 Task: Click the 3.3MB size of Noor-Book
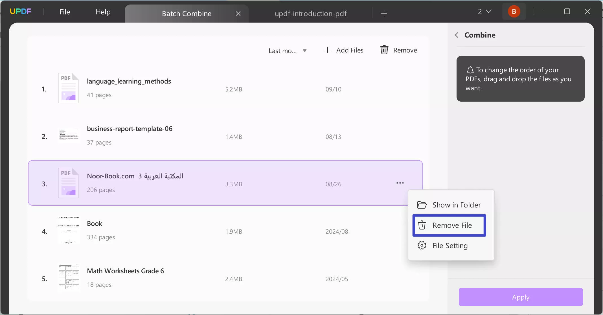pyautogui.click(x=234, y=184)
